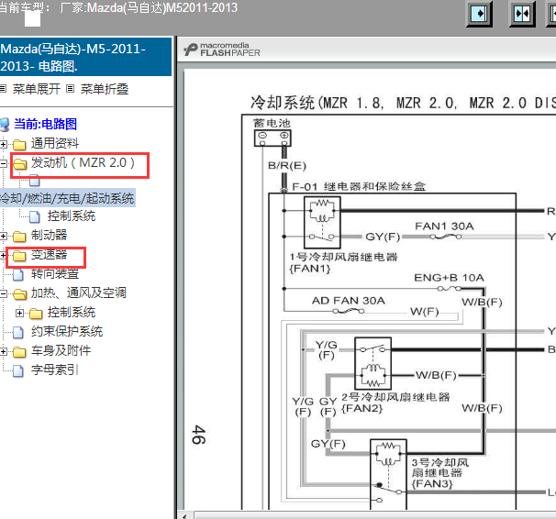The width and height of the screenshot is (556, 519).
Task: Open the 当前:电路图 root node
Action: 45,124
